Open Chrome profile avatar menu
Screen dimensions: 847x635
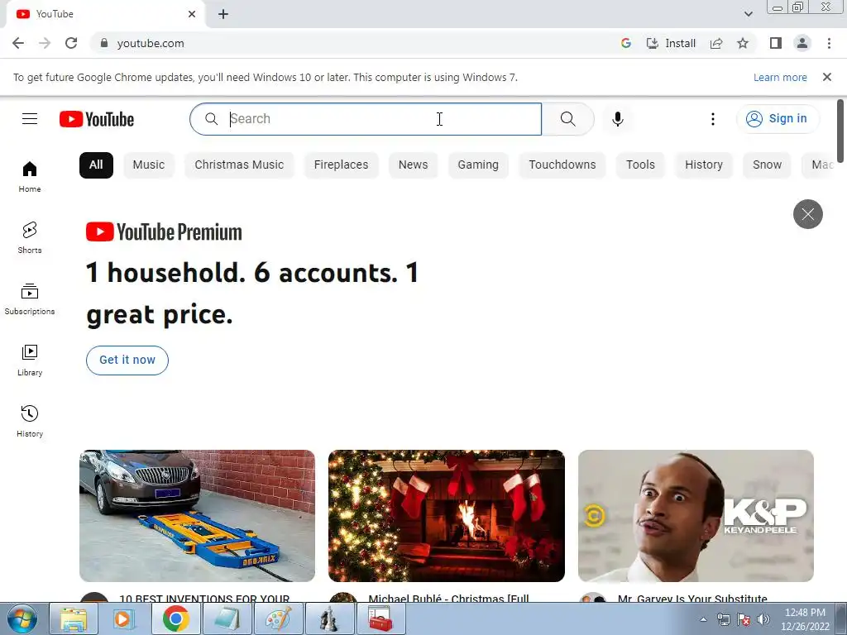pyautogui.click(x=802, y=43)
